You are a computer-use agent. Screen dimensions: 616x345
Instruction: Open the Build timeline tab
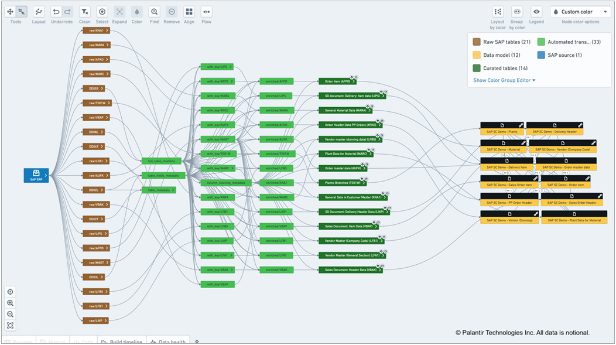(122, 341)
